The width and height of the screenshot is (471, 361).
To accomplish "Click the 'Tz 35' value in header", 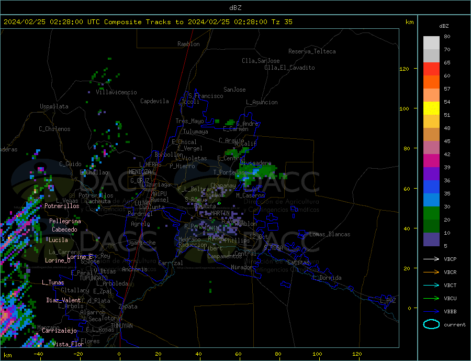I will pos(282,22).
